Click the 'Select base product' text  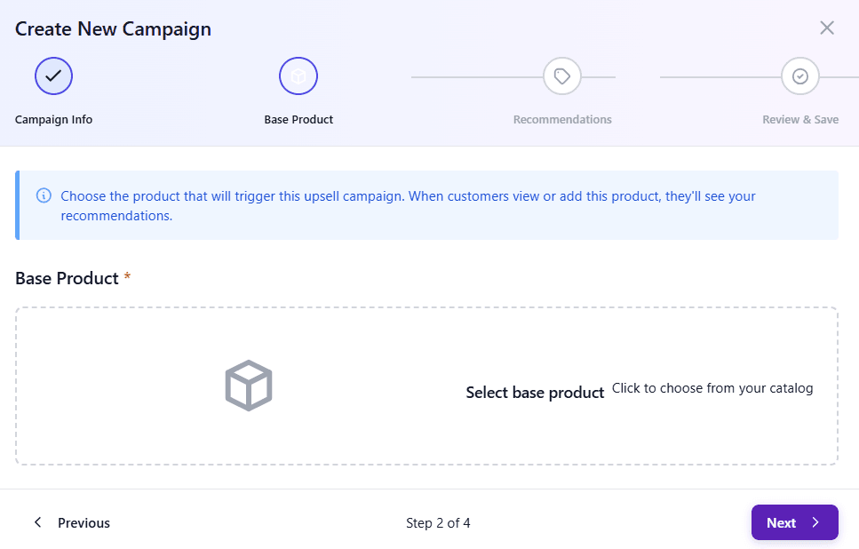click(535, 392)
